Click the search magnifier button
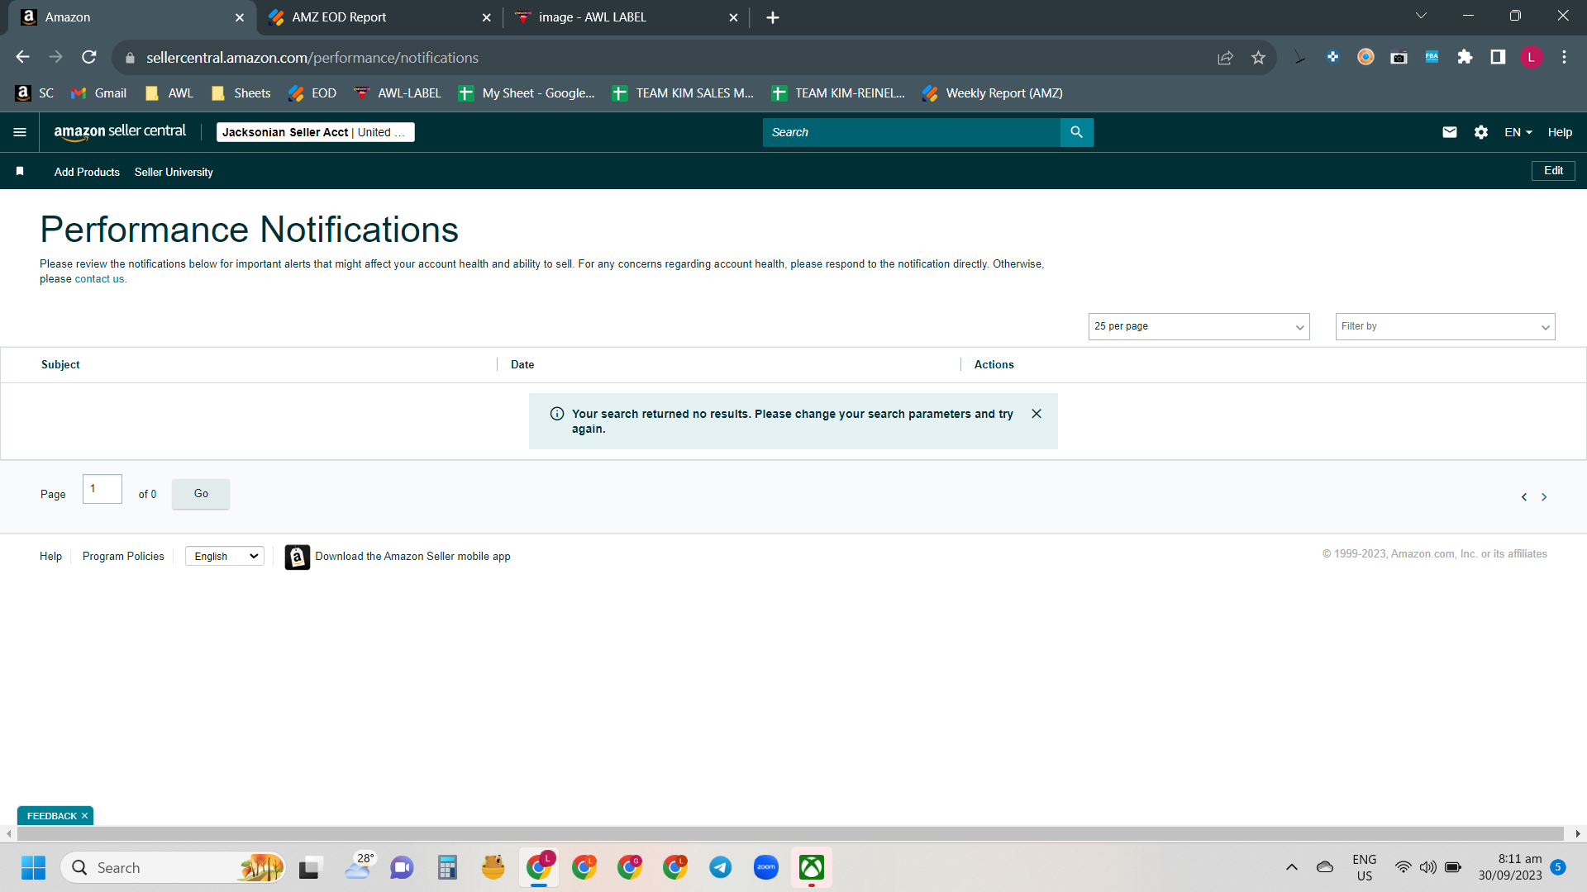Viewport: 1587px width, 892px height. pos(1076,132)
